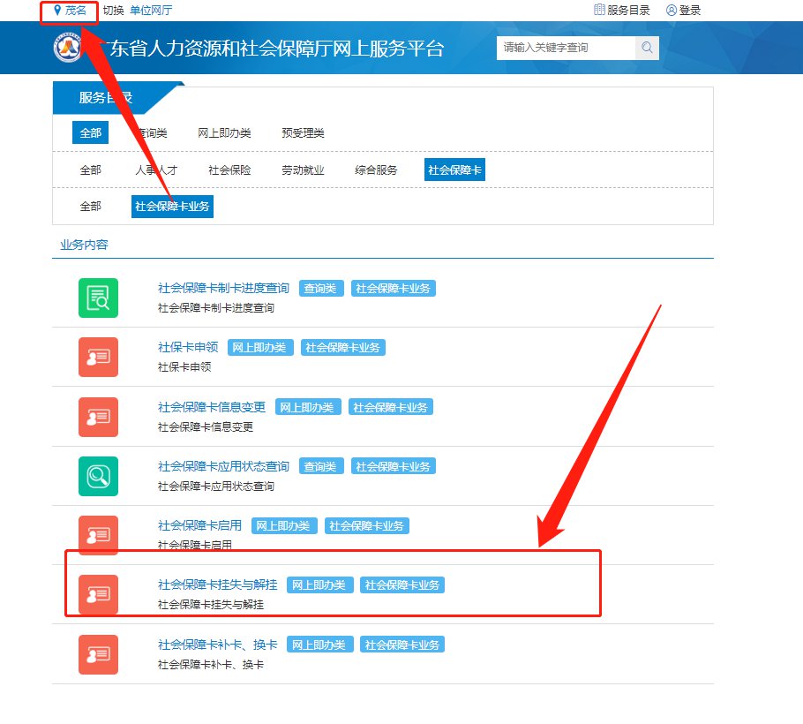Click 服务目录 text in top bar
The width and height of the screenshot is (803, 724).
[x=628, y=11]
